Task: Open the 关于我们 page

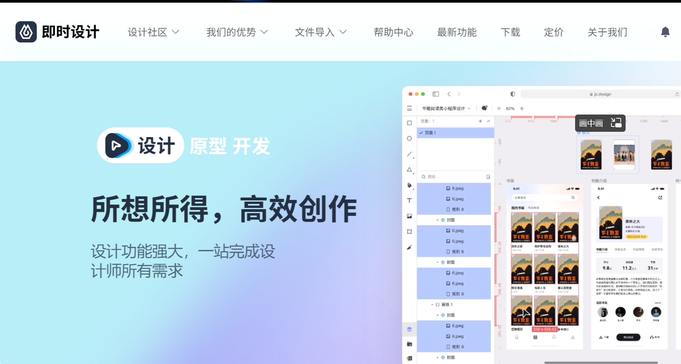Action: tap(607, 32)
